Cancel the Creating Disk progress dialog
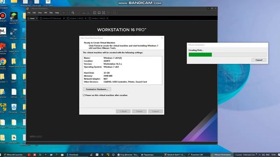Viewport: 280px width, 157px height. pos(259,60)
